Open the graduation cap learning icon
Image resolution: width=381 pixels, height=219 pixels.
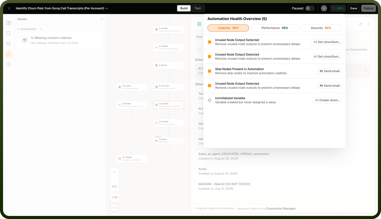point(9,44)
